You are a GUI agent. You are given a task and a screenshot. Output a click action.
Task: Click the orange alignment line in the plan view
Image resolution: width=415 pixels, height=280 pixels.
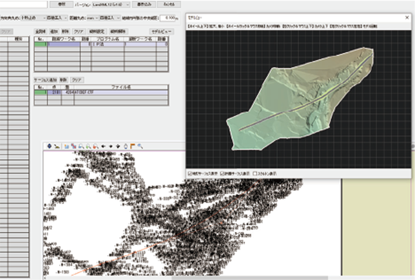[169, 238]
